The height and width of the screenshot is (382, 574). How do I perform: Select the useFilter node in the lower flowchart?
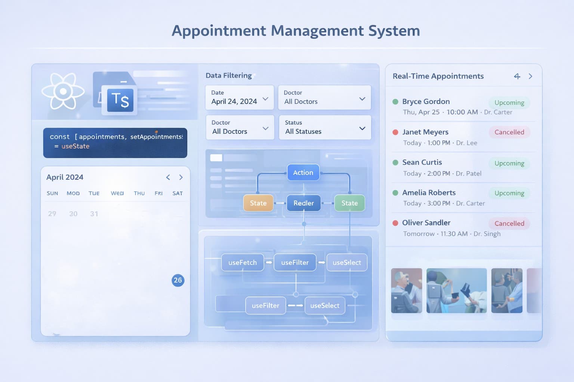(265, 305)
